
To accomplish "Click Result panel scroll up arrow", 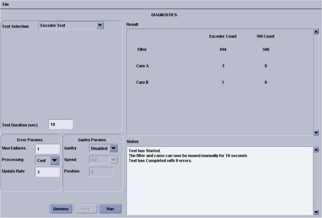I will [316, 32].
